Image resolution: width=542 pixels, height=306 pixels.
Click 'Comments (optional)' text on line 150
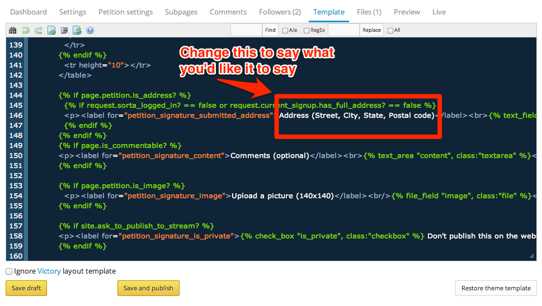[x=270, y=156]
